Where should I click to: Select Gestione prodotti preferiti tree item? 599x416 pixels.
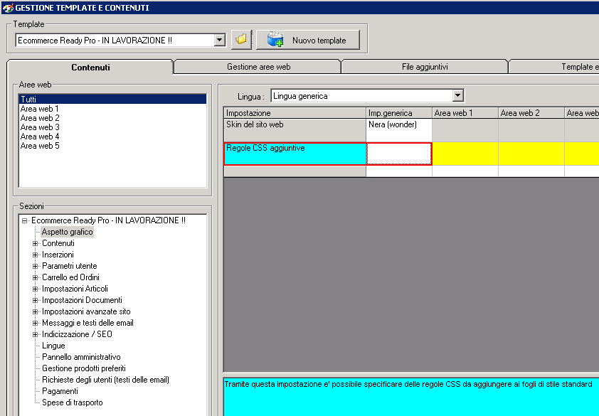pyautogui.click(x=84, y=368)
